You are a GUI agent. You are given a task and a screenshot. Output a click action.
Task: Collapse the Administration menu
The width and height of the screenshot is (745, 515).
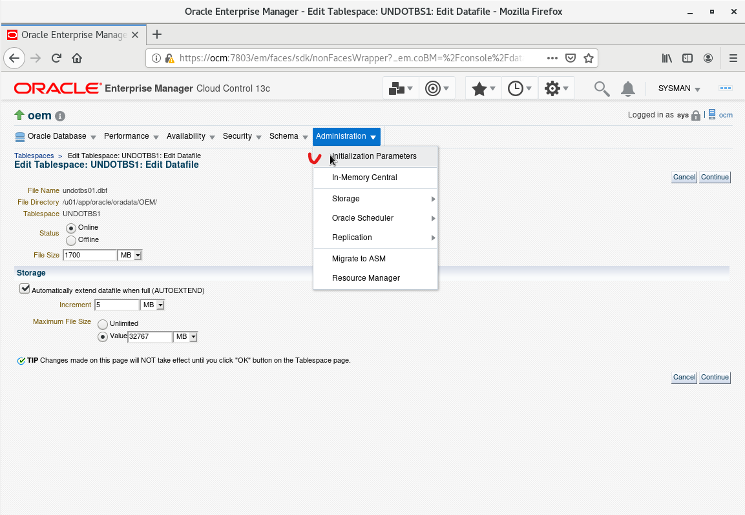click(346, 136)
